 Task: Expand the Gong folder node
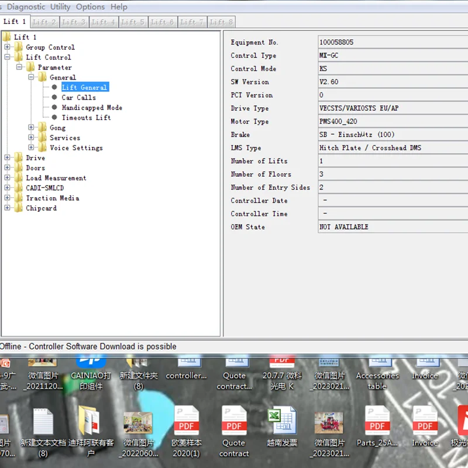[x=32, y=128]
